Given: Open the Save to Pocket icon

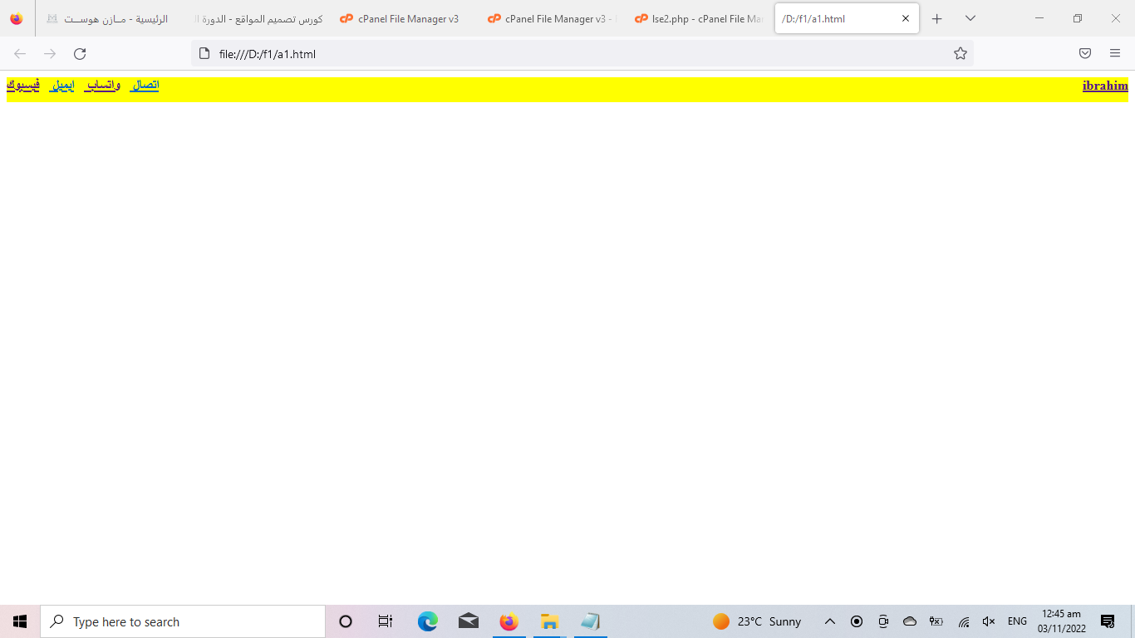Looking at the screenshot, I should [x=1085, y=54].
